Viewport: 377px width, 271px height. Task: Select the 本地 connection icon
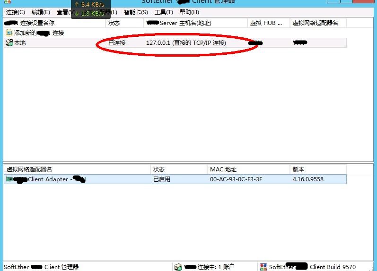pos(9,43)
